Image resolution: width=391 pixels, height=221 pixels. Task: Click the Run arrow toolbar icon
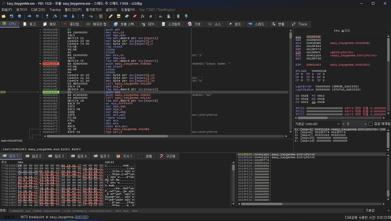tap(29, 16)
